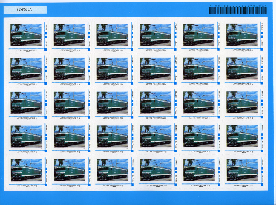Screen dimensions: 276x205
Task: Select the fifth stamp in the fourth row
Action: click(201, 138)
